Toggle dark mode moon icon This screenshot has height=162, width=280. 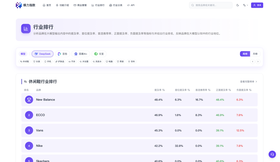coord(237,5)
